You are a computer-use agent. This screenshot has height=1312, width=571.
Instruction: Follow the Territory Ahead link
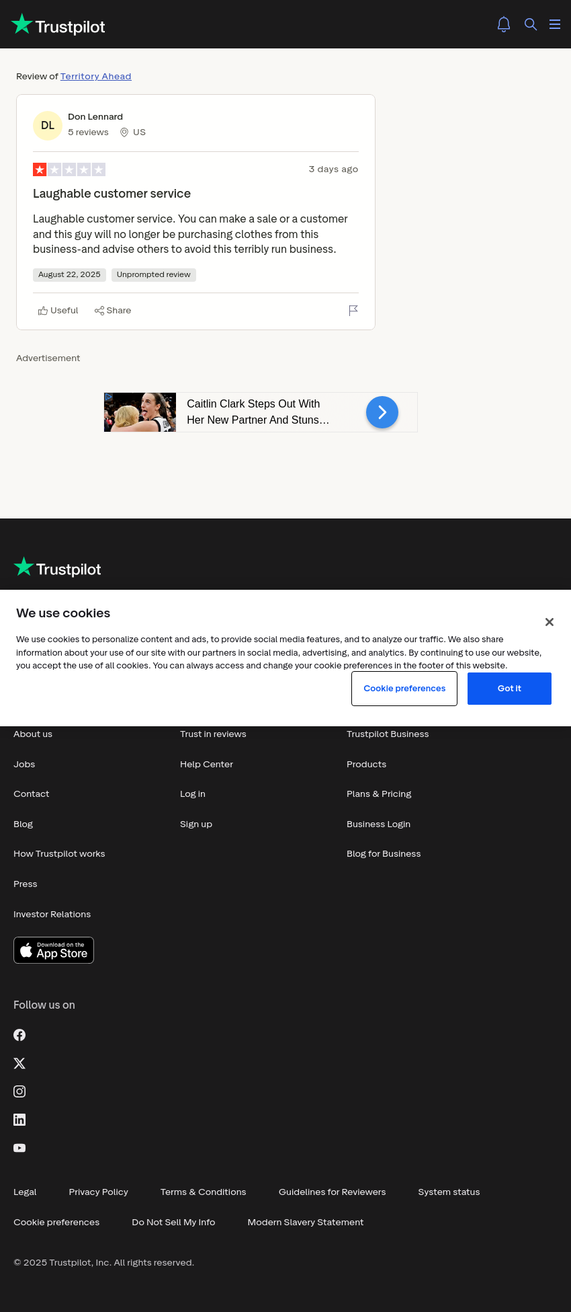point(96,77)
